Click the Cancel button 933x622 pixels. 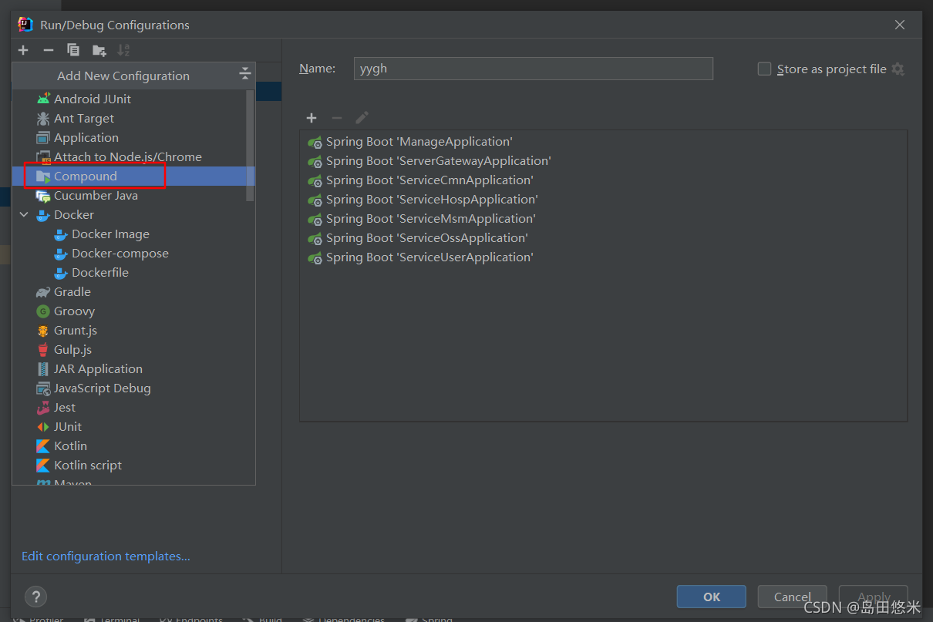793,597
